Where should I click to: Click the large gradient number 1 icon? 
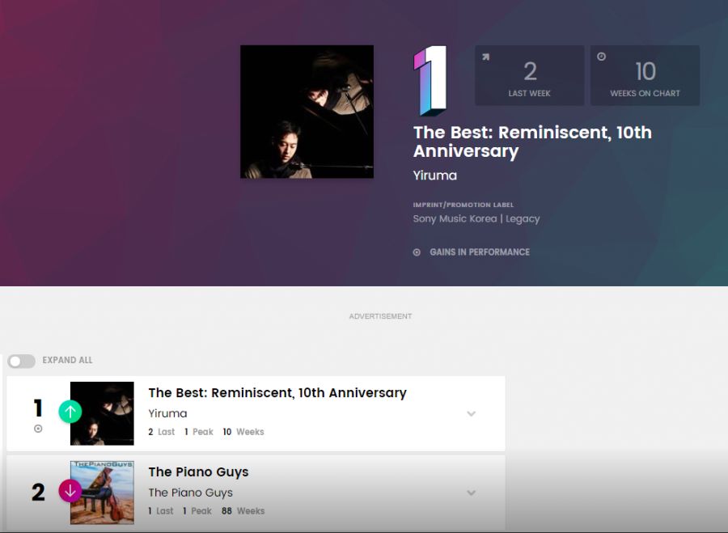430,80
